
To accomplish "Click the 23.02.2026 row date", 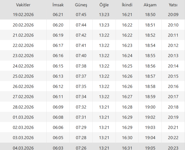I will (23, 56).
